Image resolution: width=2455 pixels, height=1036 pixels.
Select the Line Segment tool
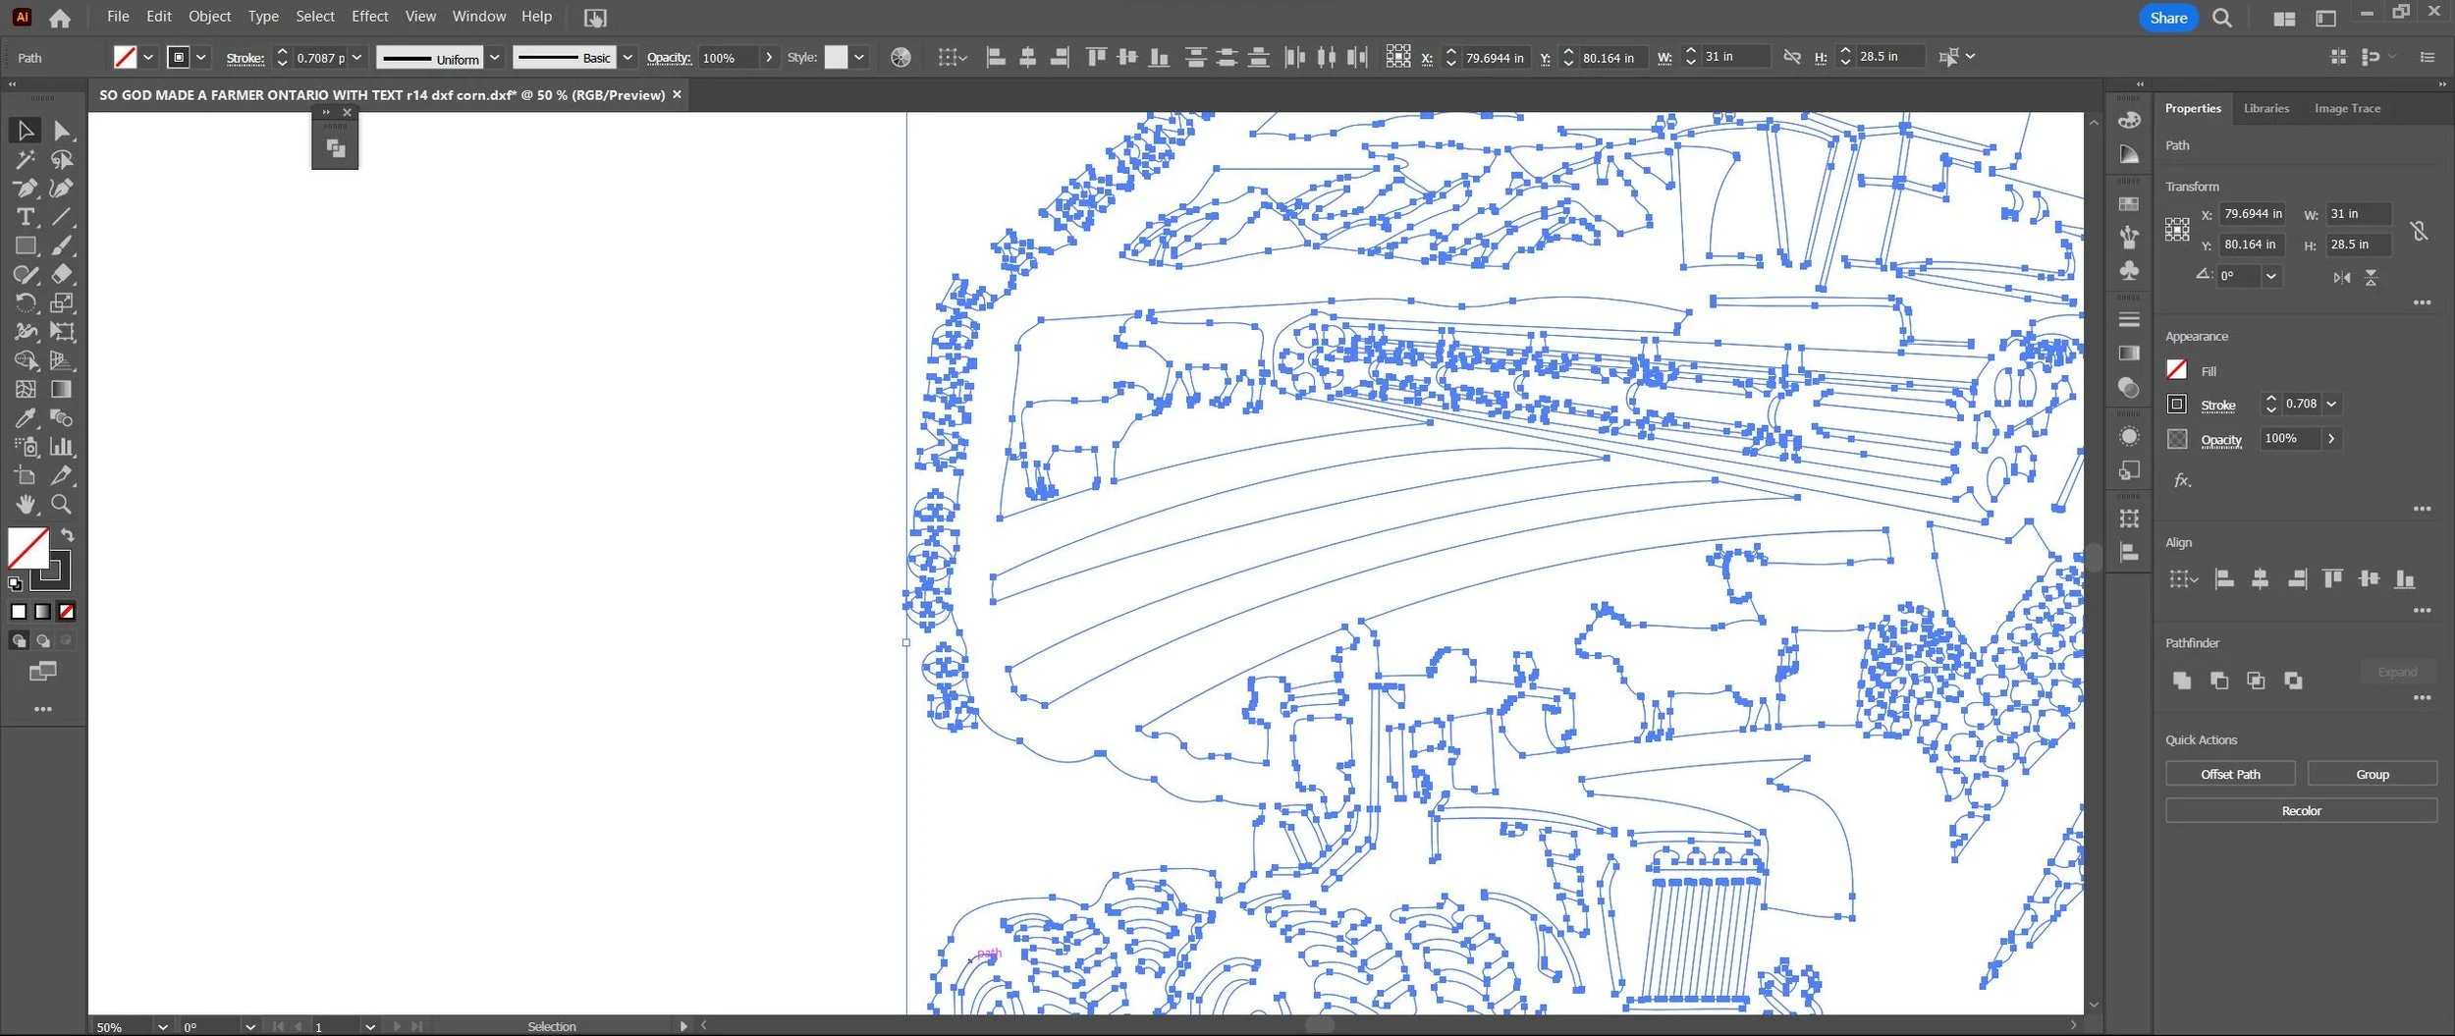pos(62,216)
